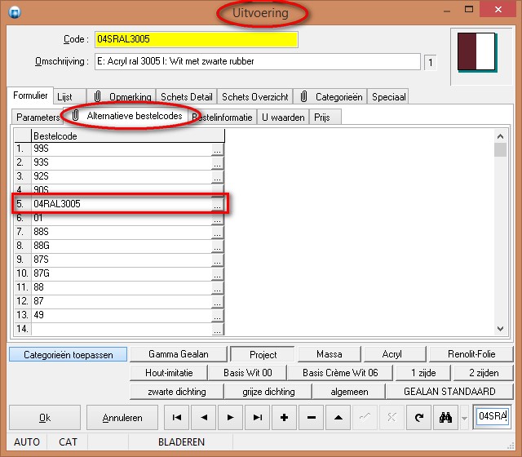The width and height of the screenshot is (522, 457).
Task: Click the GEALAN STANDAARD button
Action: tap(449, 392)
